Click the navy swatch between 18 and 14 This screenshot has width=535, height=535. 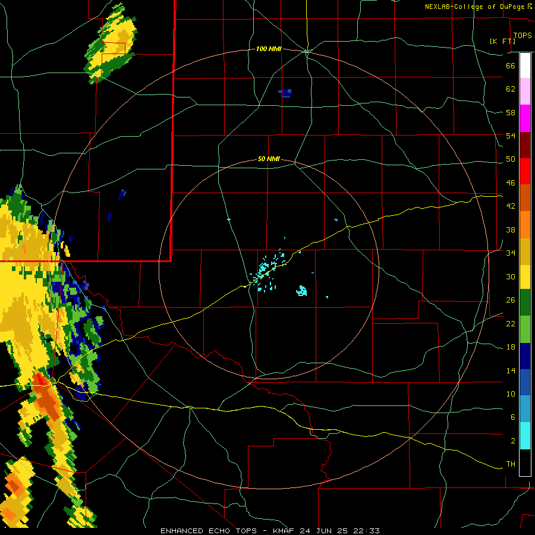tap(525, 356)
